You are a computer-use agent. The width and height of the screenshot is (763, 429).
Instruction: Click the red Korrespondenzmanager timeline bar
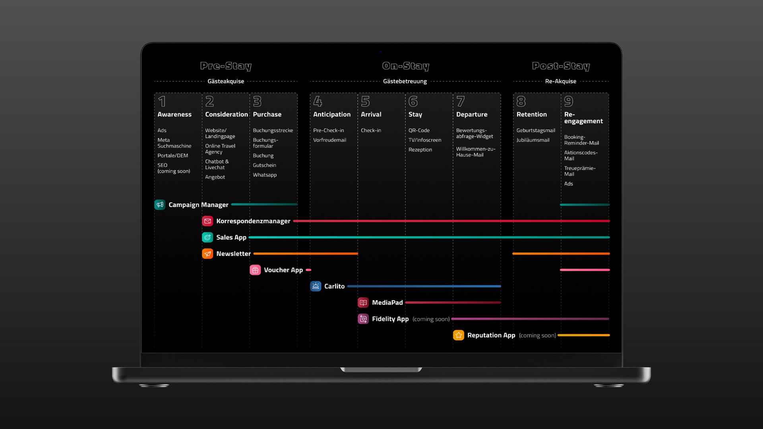coord(451,221)
